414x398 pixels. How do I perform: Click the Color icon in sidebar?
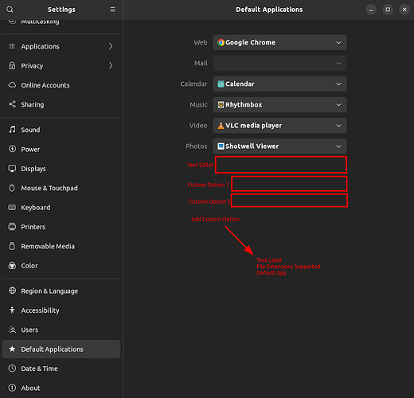[x=12, y=265]
